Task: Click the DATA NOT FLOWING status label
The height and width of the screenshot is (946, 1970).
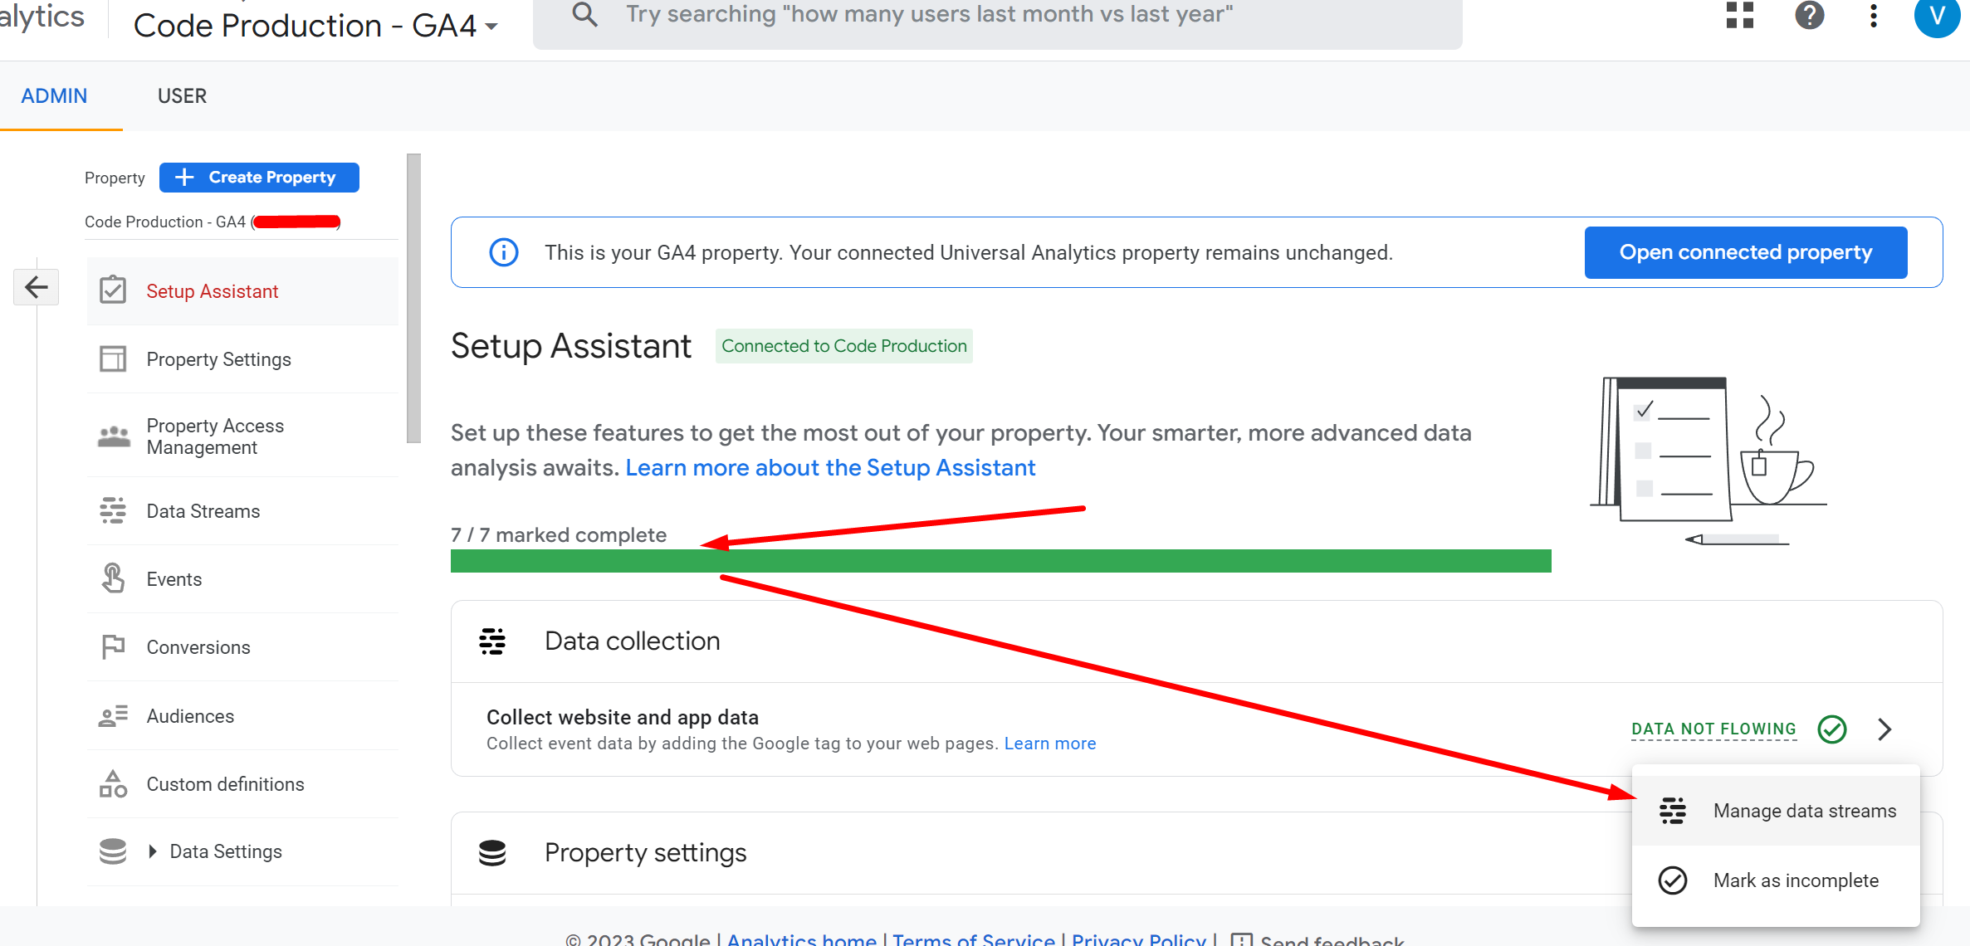Action: 1713,729
